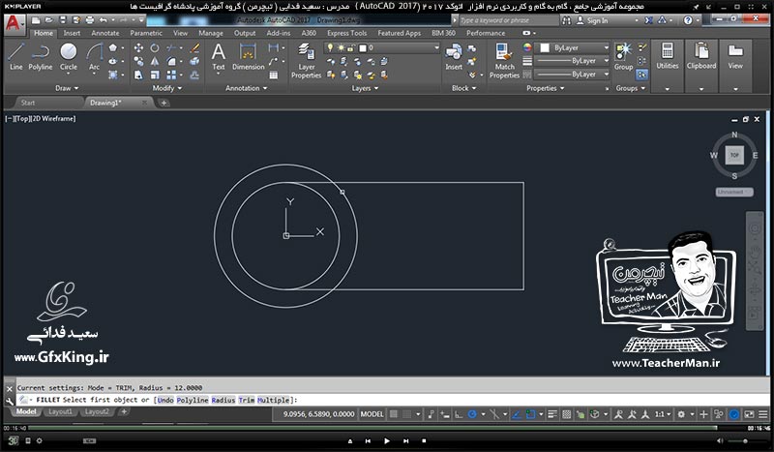Expand the Draw panel
Image resolution: width=774 pixels, height=452 pixels.
point(67,88)
